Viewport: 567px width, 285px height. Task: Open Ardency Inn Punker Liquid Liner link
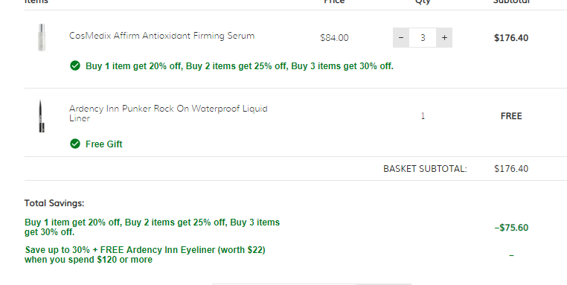pyautogui.click(x=168, y=113)
